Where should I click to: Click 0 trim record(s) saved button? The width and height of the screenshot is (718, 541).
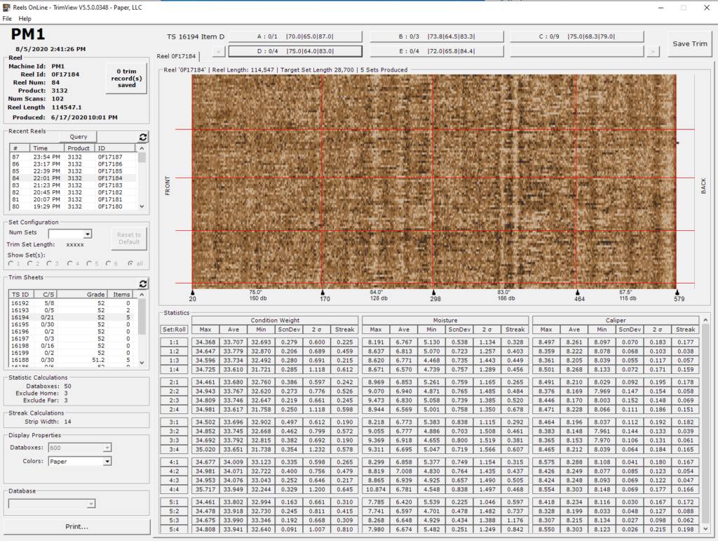[x=126, y=79]
